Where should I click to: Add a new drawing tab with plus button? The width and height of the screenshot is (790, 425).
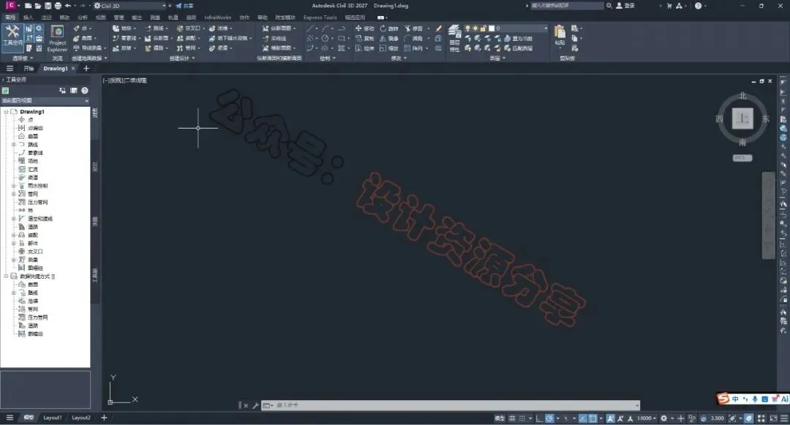(86, 69)
